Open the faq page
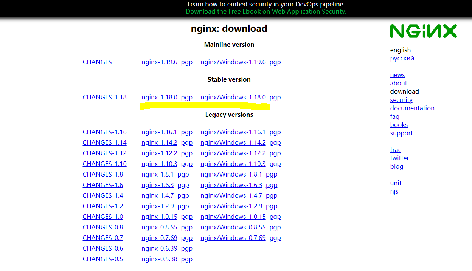Screen dimensions: 472x271 click(x=395, y=116)
